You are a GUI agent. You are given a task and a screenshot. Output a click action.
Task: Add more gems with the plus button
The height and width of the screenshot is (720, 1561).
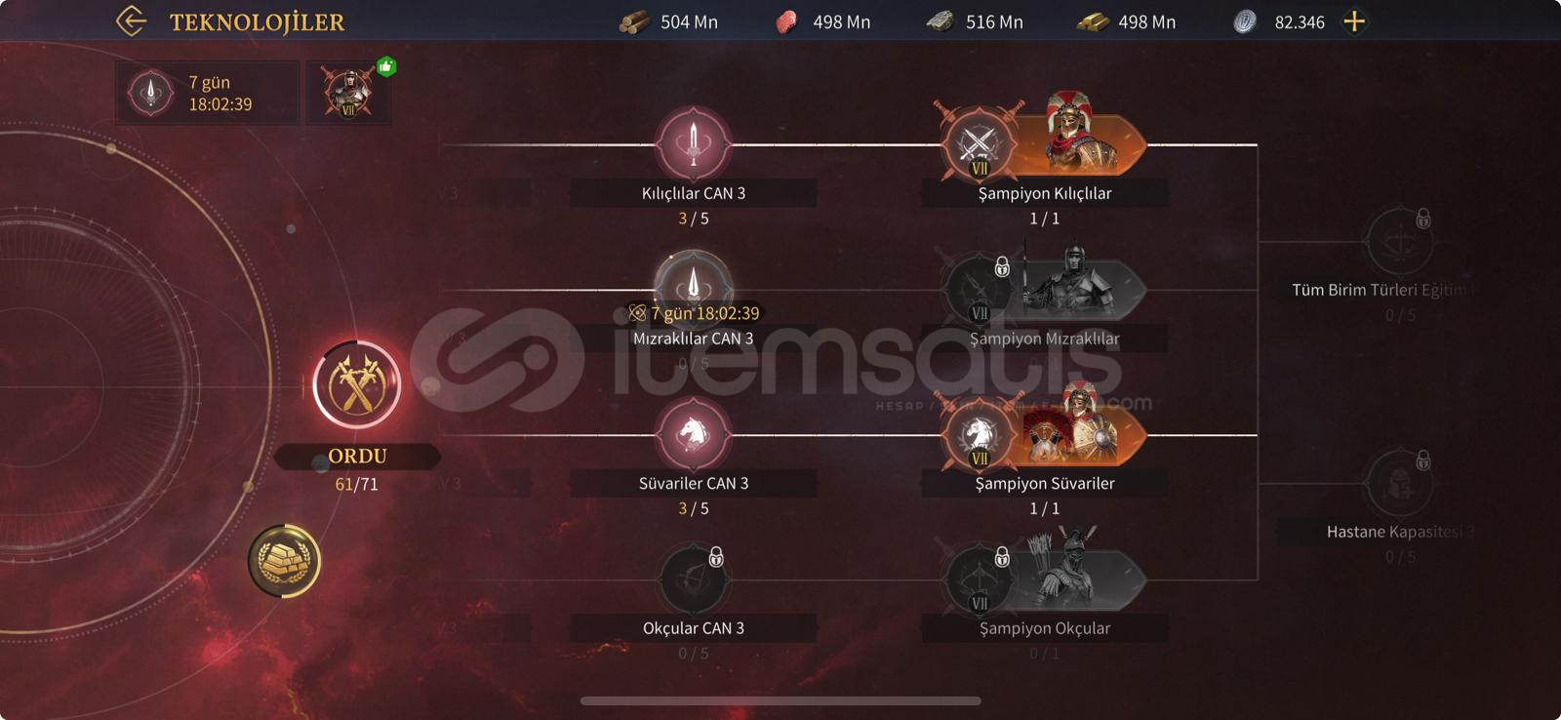[x=1354, y=21]
